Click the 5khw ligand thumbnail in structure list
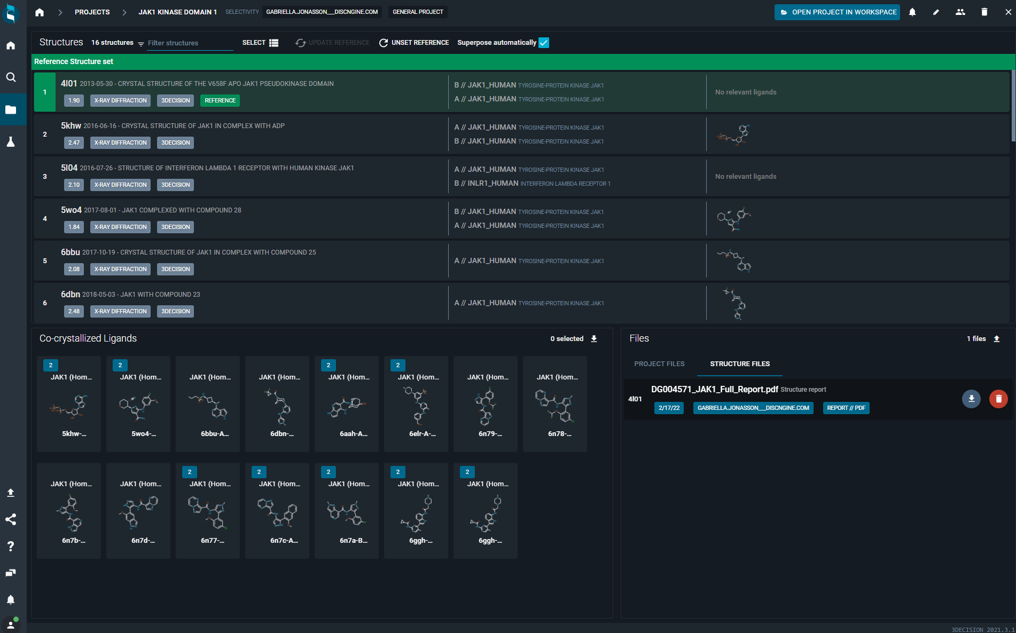Image resolution: width=1016 pixels, height=633 pixels. (x=733, y=134)
